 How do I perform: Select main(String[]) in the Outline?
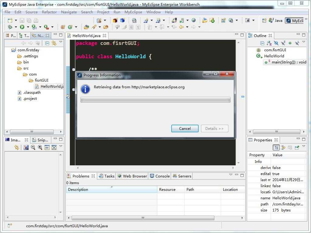pyautogui.click(x=285, y=62)
